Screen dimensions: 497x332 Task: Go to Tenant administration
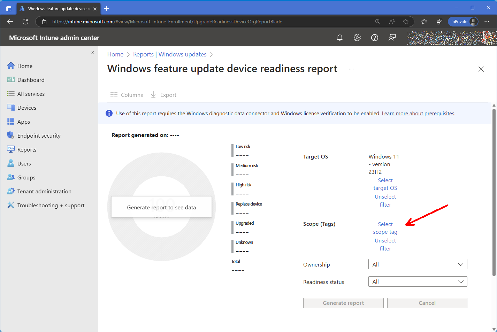tap(44, 191)
